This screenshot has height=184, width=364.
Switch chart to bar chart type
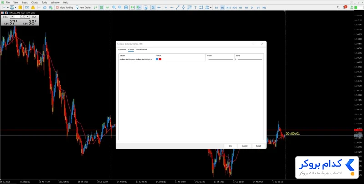(96, 7)
